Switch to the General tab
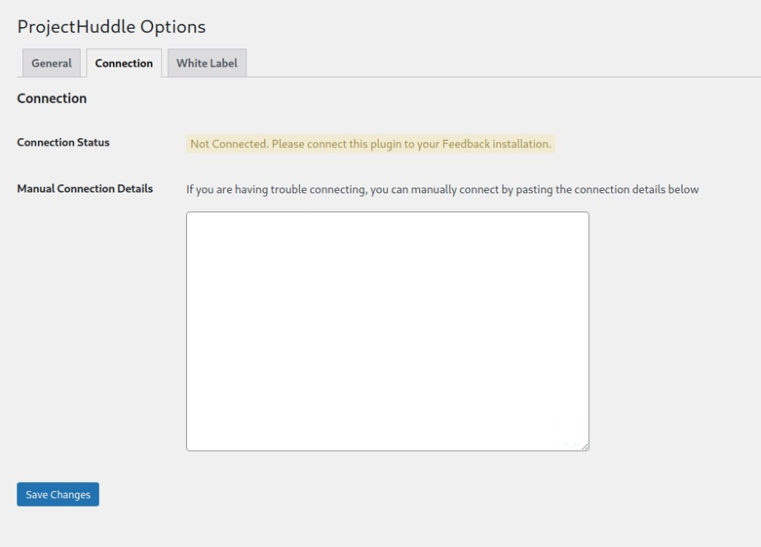The width and height of the screenshot is (761, 547). pyautogui.click(x=51, y=63)
